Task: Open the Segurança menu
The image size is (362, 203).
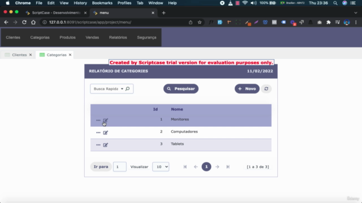Action: (x=146, y=37)
